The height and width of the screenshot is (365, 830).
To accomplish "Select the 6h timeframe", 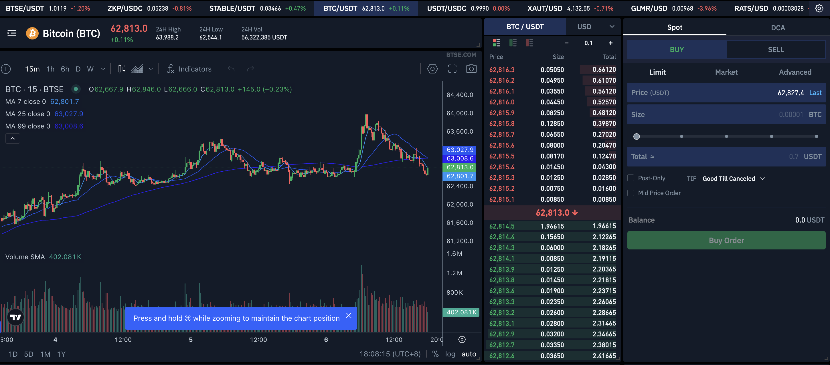I will [65, 69].
